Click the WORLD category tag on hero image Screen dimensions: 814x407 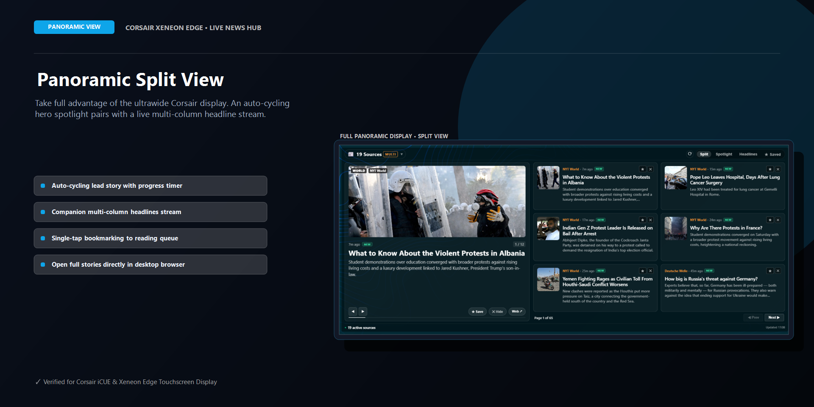click(359, 170)
